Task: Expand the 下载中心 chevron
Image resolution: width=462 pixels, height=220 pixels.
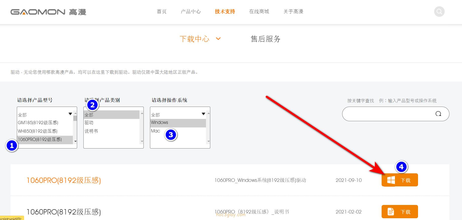Action: pos(218,39)
